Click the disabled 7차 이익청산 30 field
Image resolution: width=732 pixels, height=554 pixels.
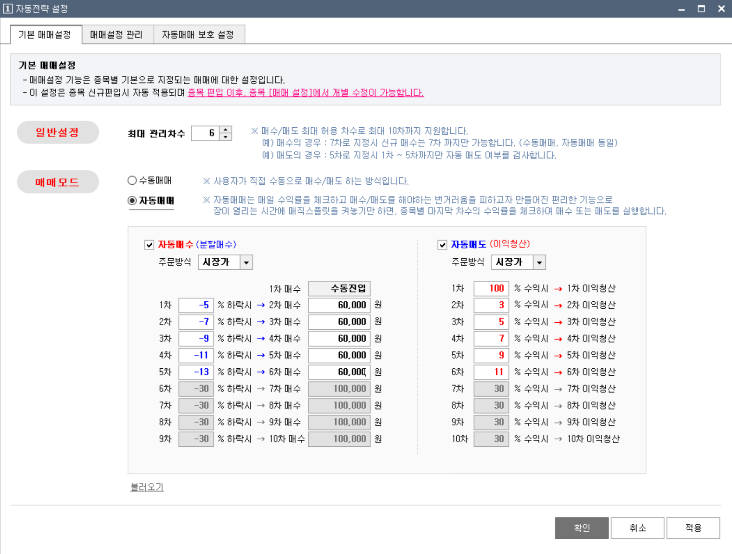pos(491,389)
